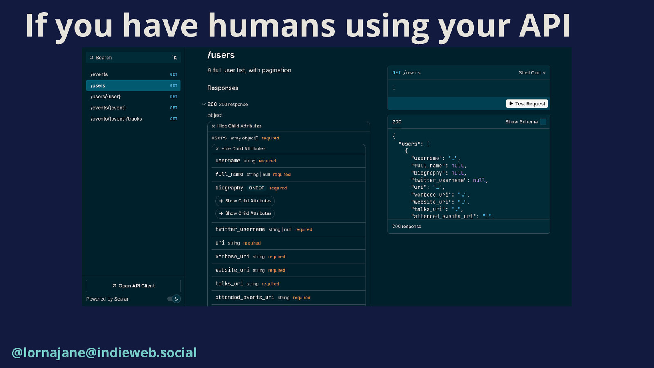Click the full_name attribute row

[289, 174]
